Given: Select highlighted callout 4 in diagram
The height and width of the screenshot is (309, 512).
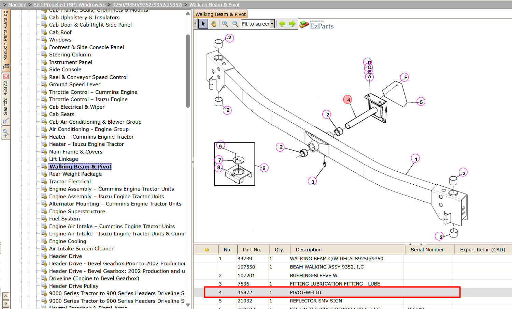Looking at the screenshot, I should (x=348, y=100).
